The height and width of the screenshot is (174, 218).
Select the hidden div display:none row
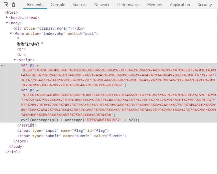(x=49, y=28)
